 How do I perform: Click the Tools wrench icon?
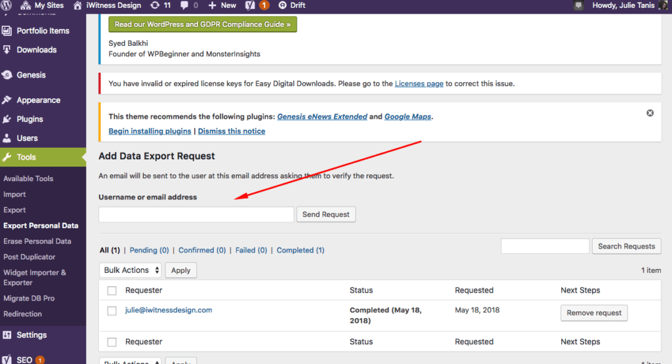7,157
